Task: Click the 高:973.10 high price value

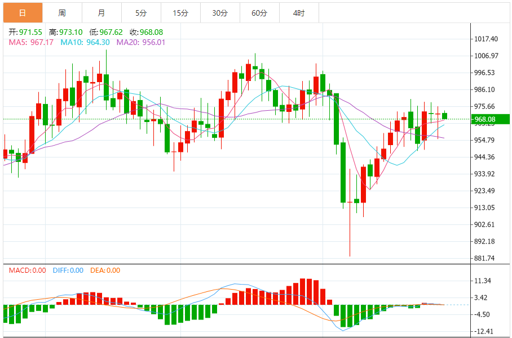Action: click(x=65, y=32)
